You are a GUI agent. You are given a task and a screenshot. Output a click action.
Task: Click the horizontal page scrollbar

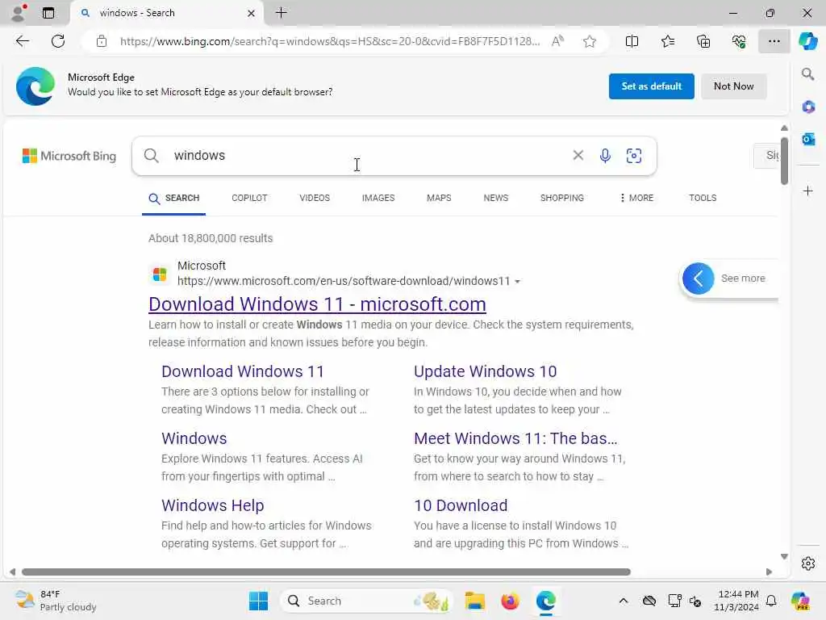(x=326, y=572)
